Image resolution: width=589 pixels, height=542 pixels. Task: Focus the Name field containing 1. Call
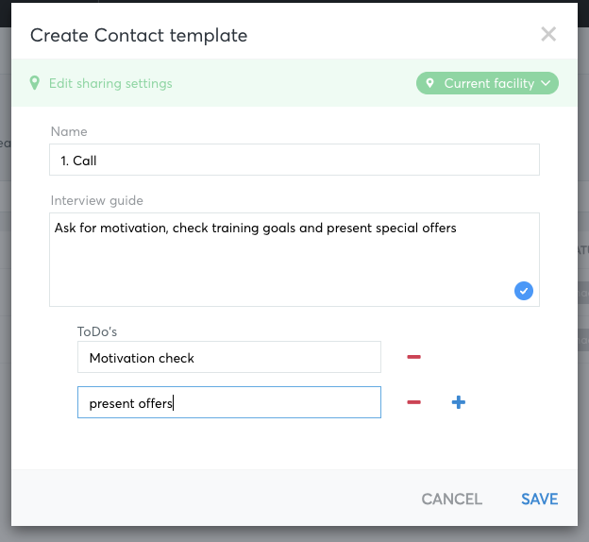[x=294, y=160]
